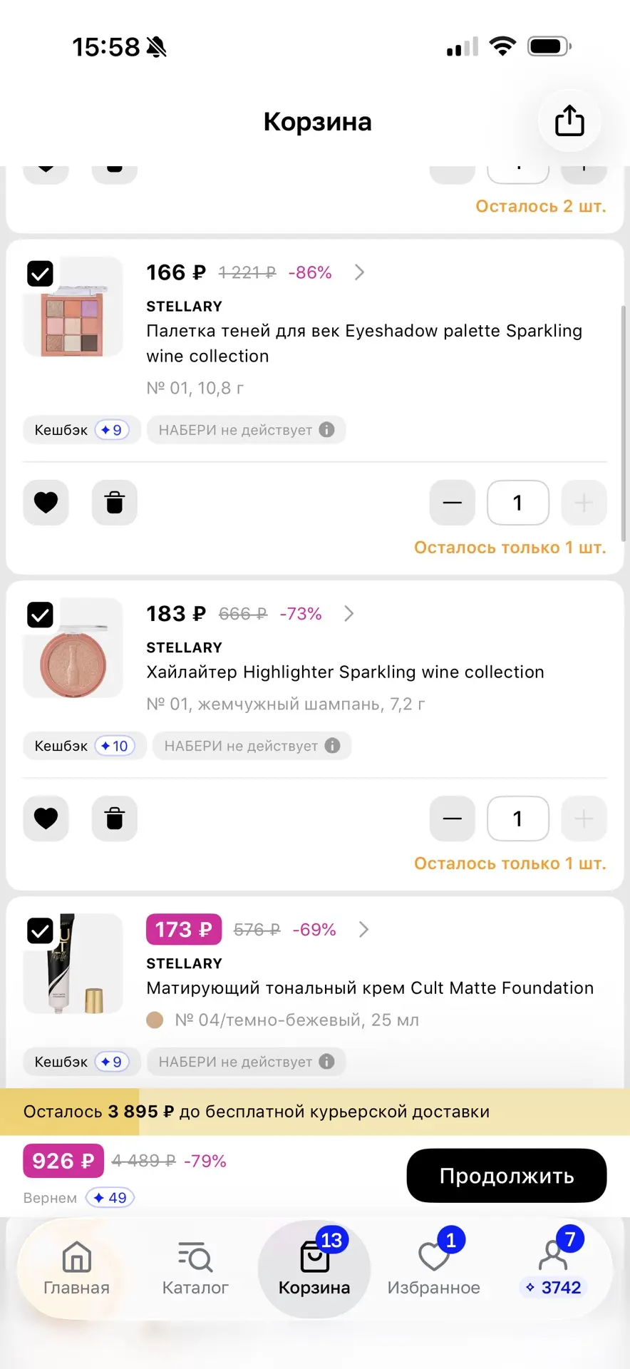Tap the Продолжить button
630x1369 pixels.
pyautogui.click(x=507, y=1176)
